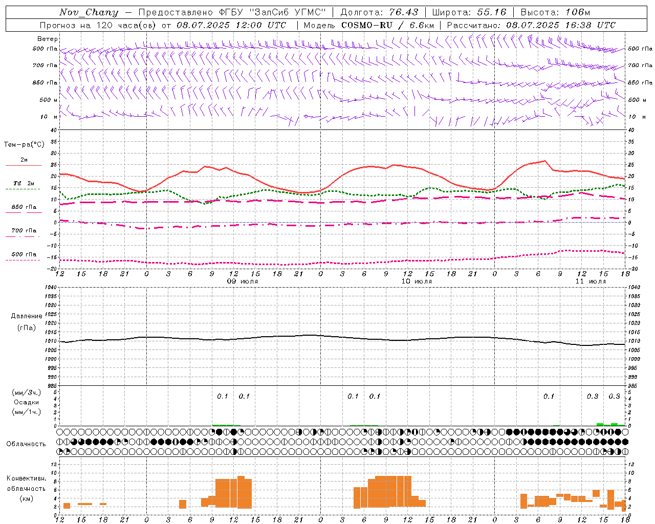This screenshot has width=655, height=524.
Task: Click the Долгота: 76.43 value
Action: 379,12
